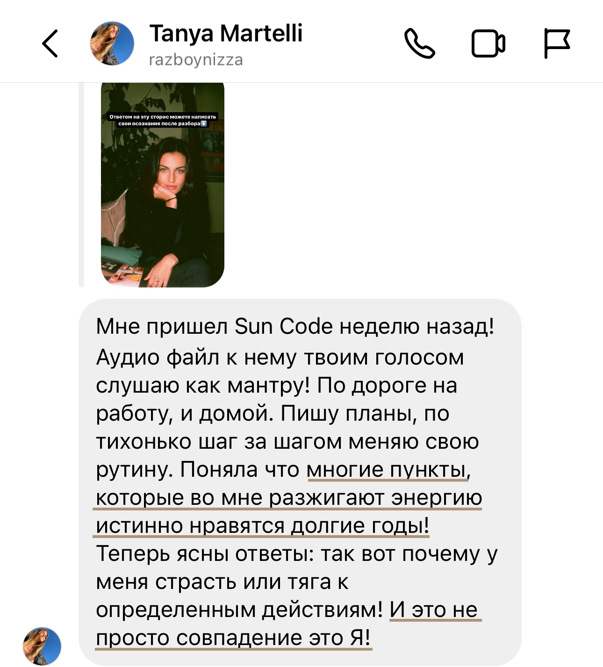Screen dimensions: 603x667
Task: Start an audio call with the phone icon
Action: (419, 43)
